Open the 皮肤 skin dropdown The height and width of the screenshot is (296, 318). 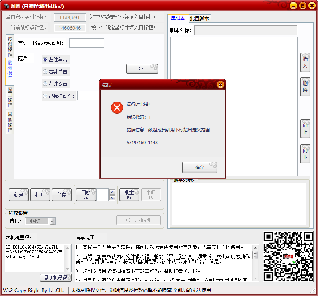[x=53, y=221]
